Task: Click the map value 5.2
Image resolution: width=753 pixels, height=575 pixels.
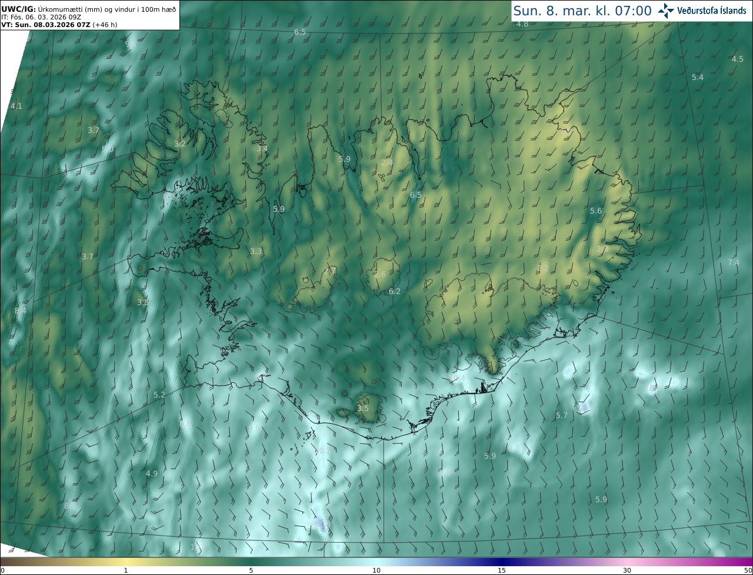Action: (159, 395)
